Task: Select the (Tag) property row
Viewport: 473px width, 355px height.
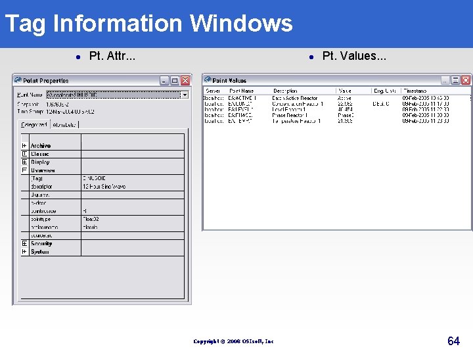Action: [102, 178]
